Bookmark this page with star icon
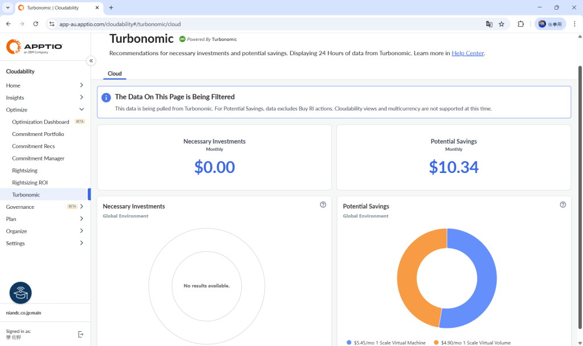Screen dimensions: 583x346 [x=502, y=24]
